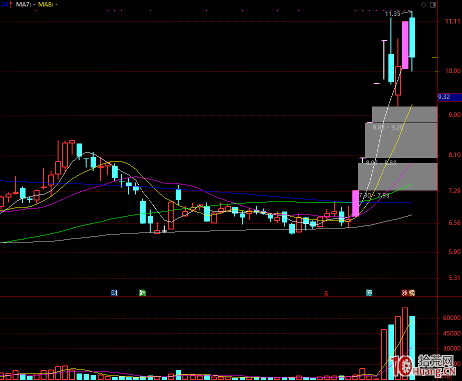Click the 30000 volume axis label
462x381 pixels.
tap(451, 348)
